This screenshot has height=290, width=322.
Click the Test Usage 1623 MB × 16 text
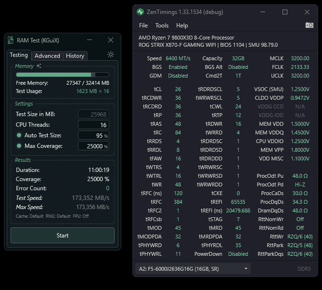coord(93,91)
